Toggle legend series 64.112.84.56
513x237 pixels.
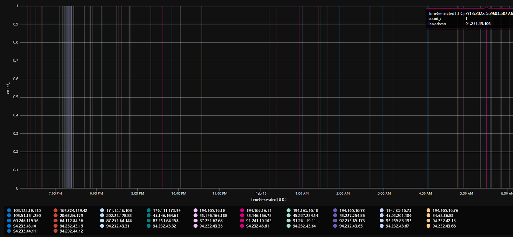coord(68,221)
